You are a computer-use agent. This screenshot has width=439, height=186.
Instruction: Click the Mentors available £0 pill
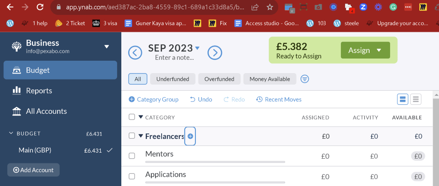click(418, 156)
